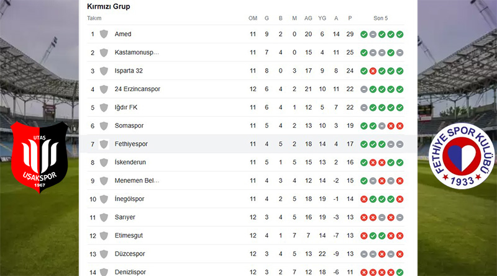Click the Fethiyespor team shield icon

104,144
